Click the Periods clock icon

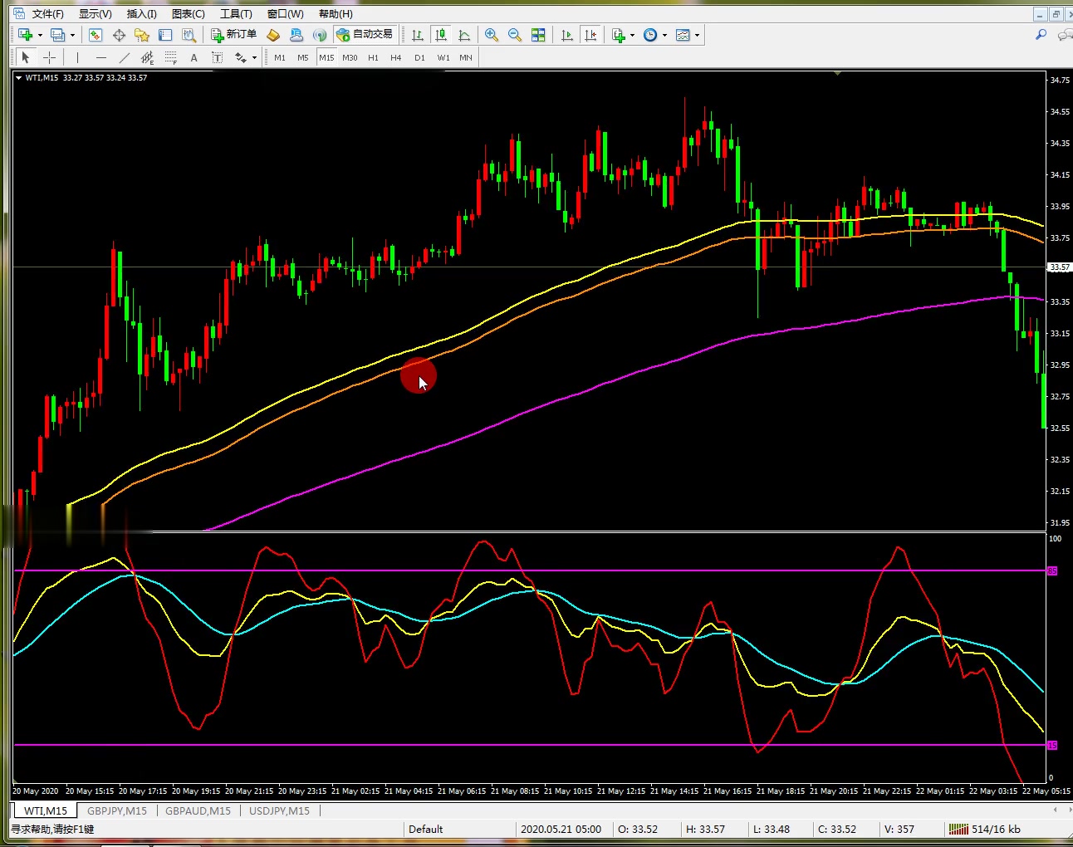click(650, 35)
